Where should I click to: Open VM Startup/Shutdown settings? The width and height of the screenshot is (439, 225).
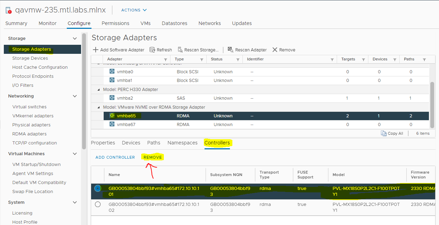[x=37, y=164]
